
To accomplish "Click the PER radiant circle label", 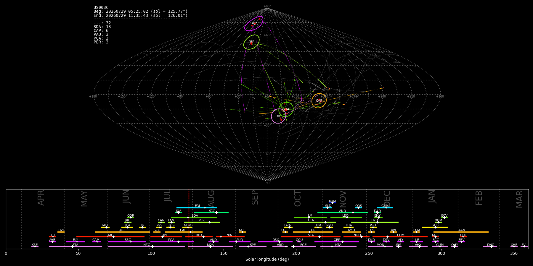I will pos(251,42).
